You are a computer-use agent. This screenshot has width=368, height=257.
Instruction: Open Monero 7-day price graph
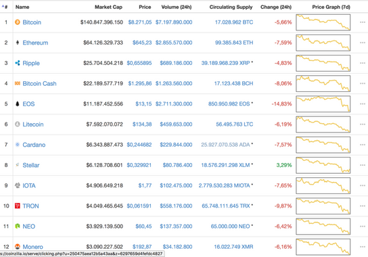[323, 247]
